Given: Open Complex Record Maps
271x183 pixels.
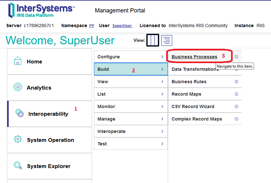Looking at the screenshot, I should [197, 119].
